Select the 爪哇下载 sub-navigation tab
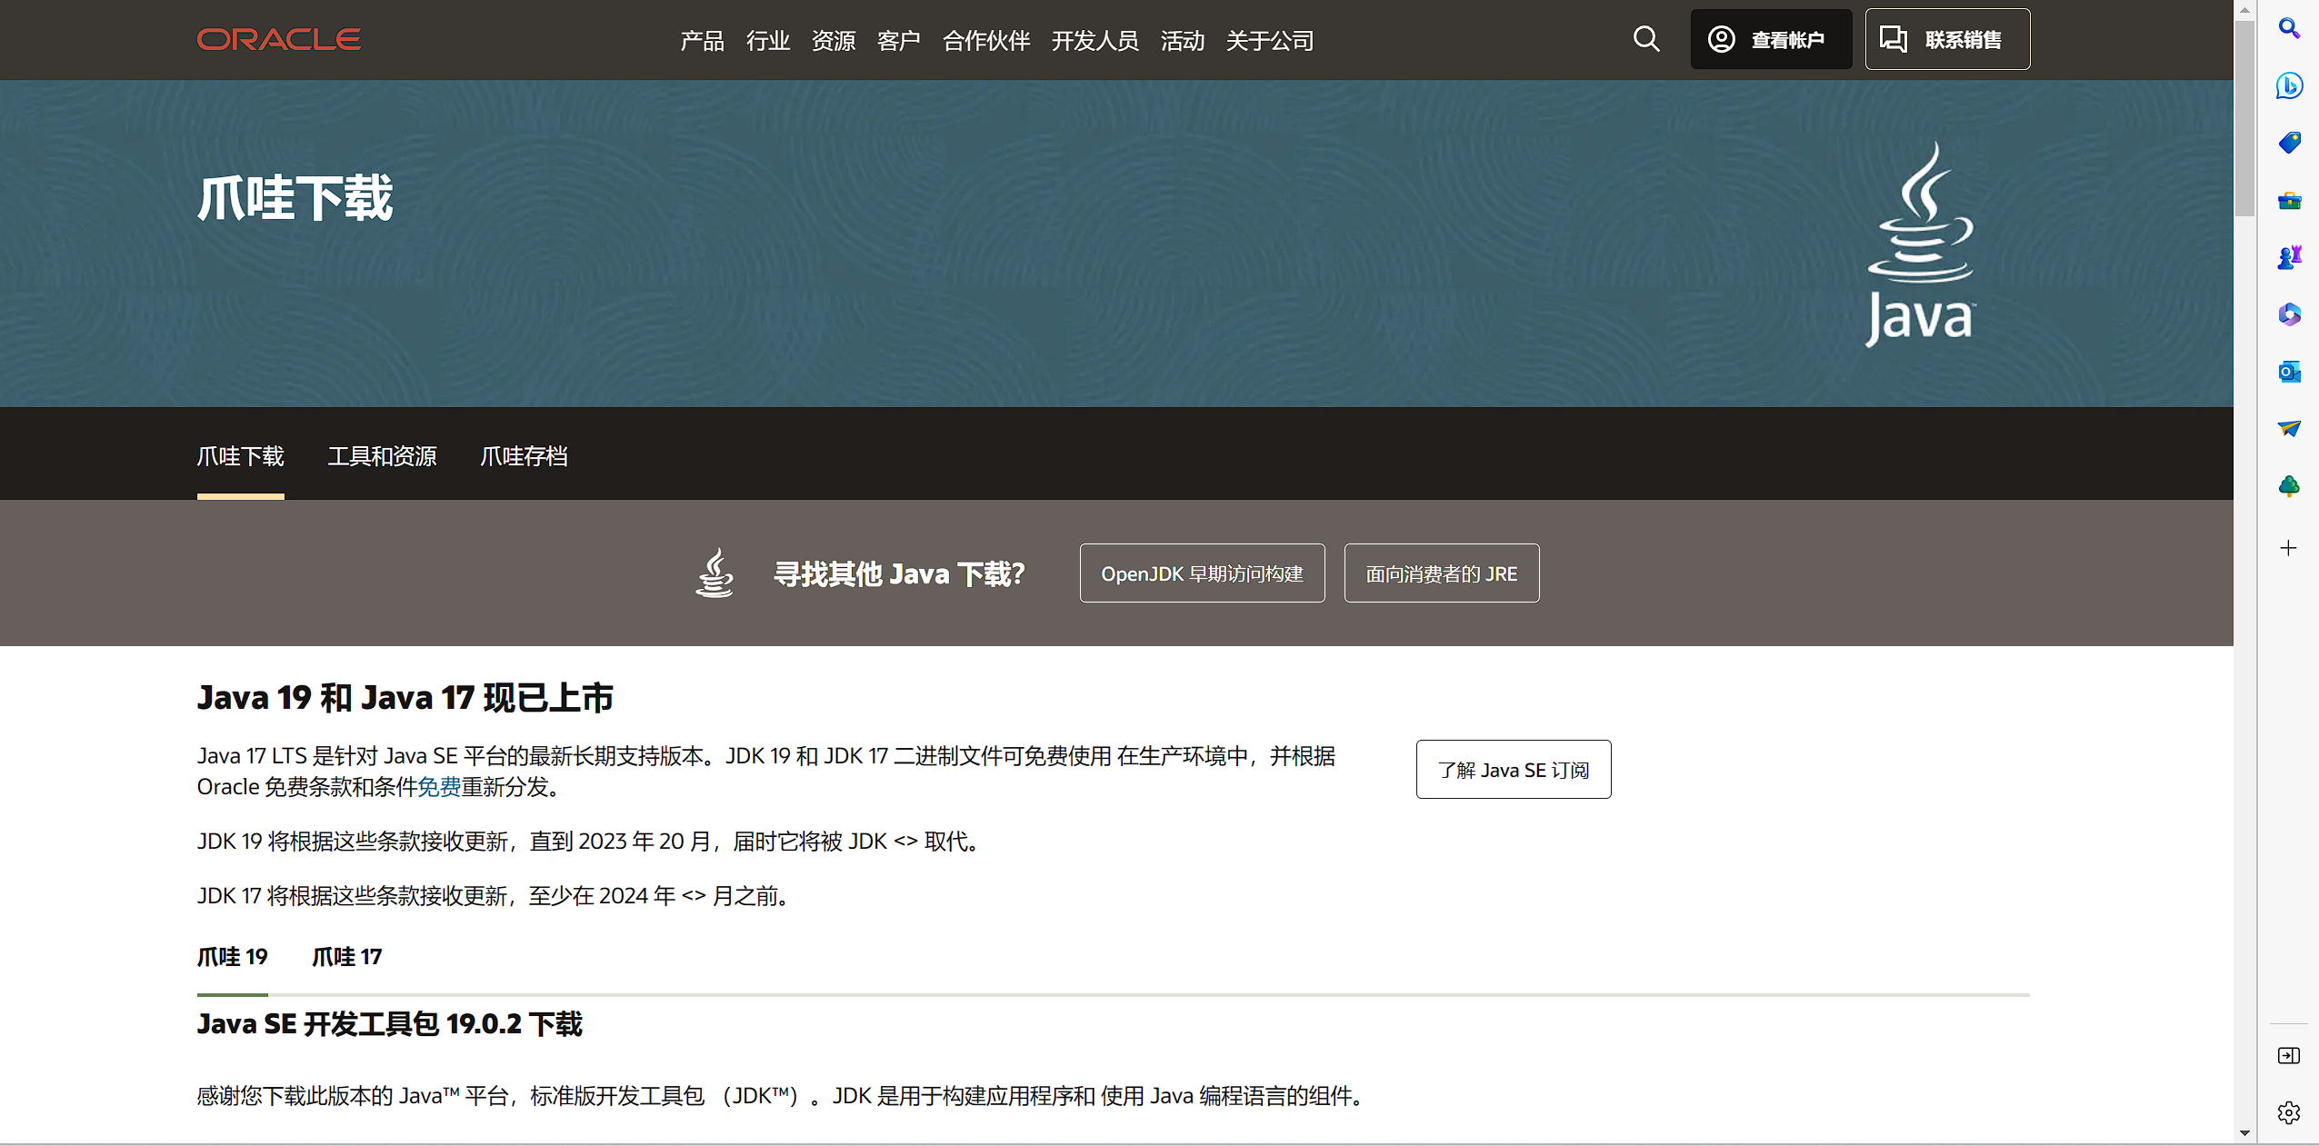 click(241, 456)
